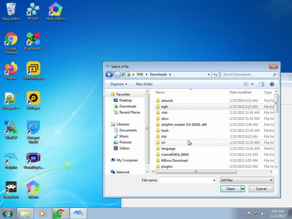Open the dialog Help button

(x=272, y=84)
